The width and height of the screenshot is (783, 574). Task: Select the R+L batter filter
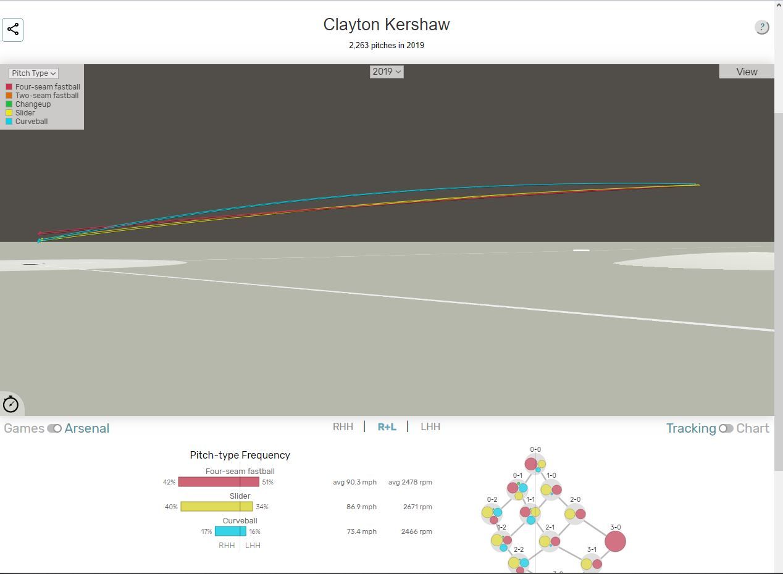387,426
